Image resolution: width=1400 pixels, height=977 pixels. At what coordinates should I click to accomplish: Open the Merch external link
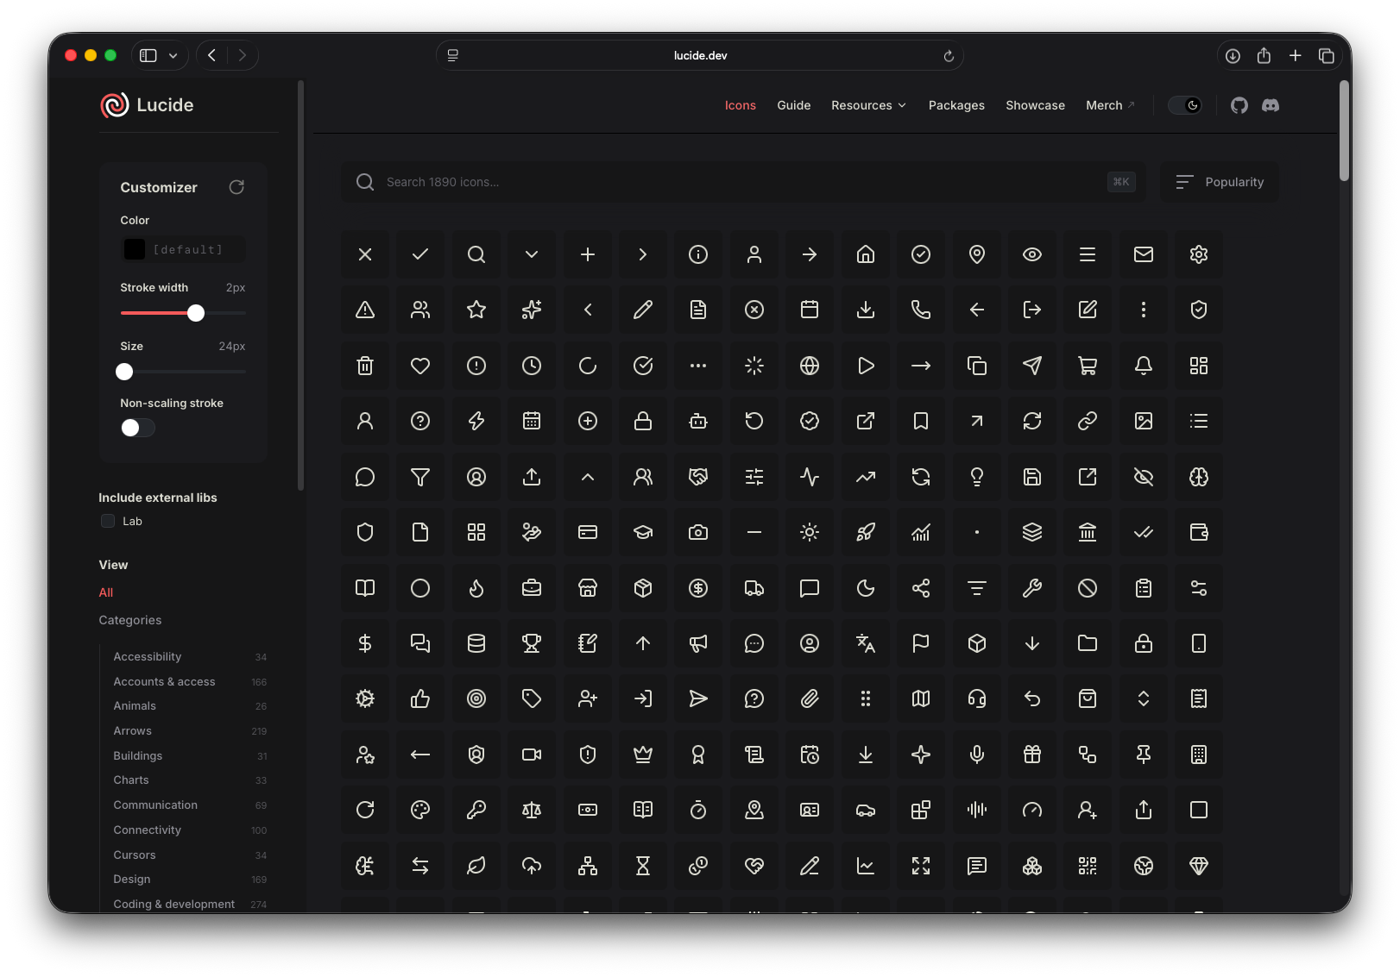click(1110, 105)
